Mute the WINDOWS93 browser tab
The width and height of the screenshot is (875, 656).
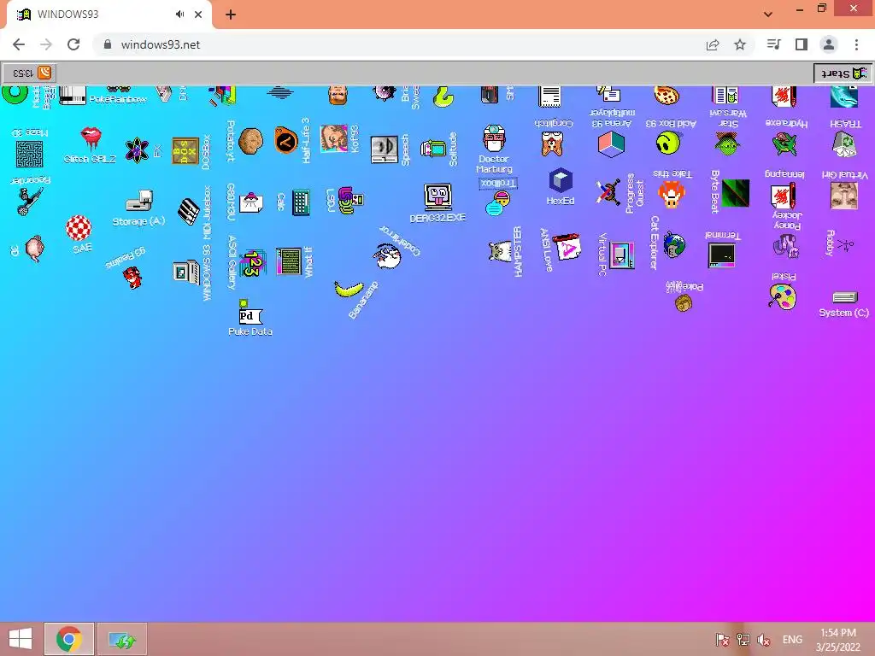point(179,15)
